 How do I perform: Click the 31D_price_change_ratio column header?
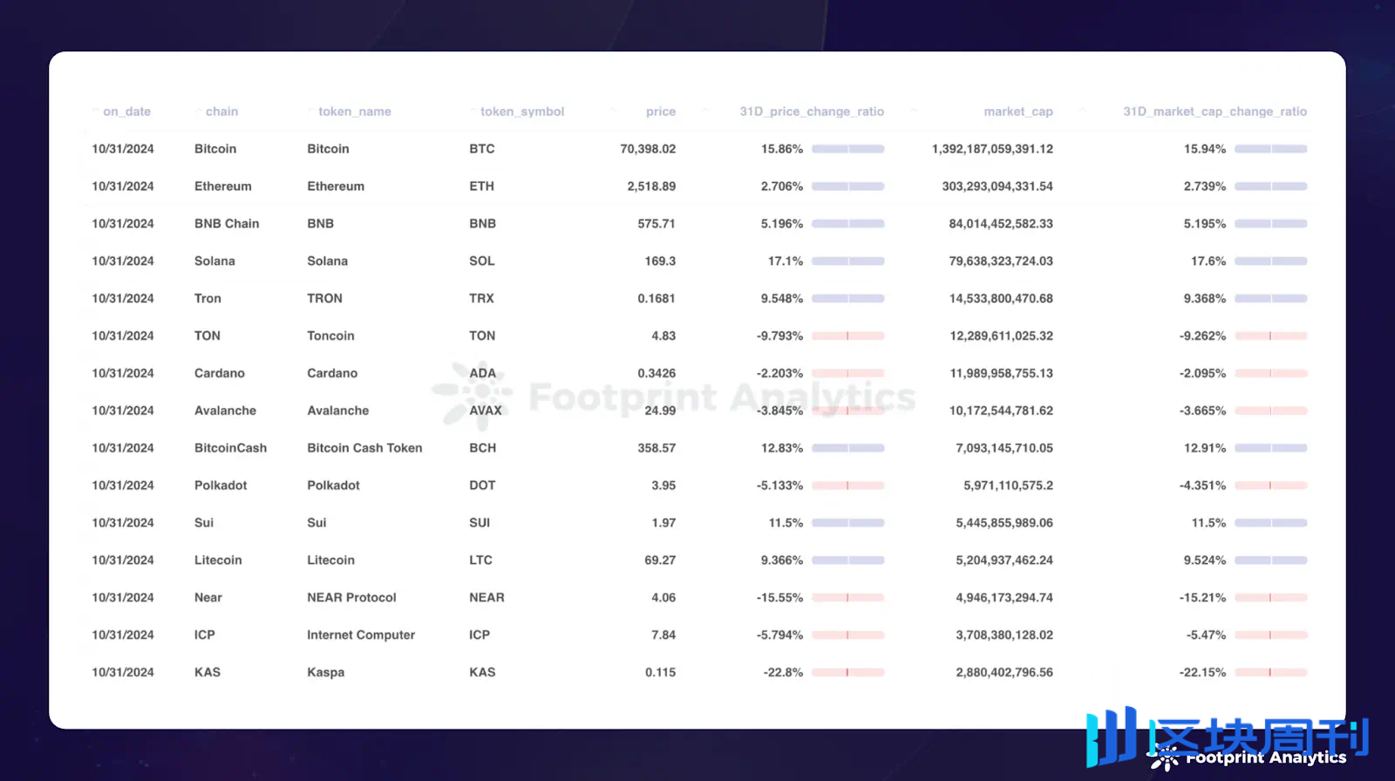tap(811, 112)
